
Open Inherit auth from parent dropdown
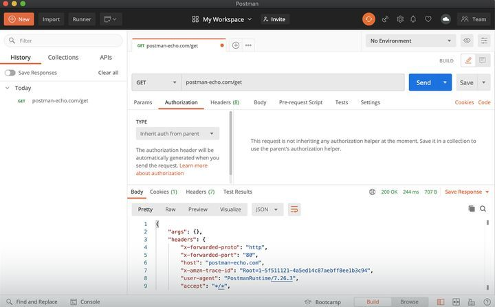(177, 133)
